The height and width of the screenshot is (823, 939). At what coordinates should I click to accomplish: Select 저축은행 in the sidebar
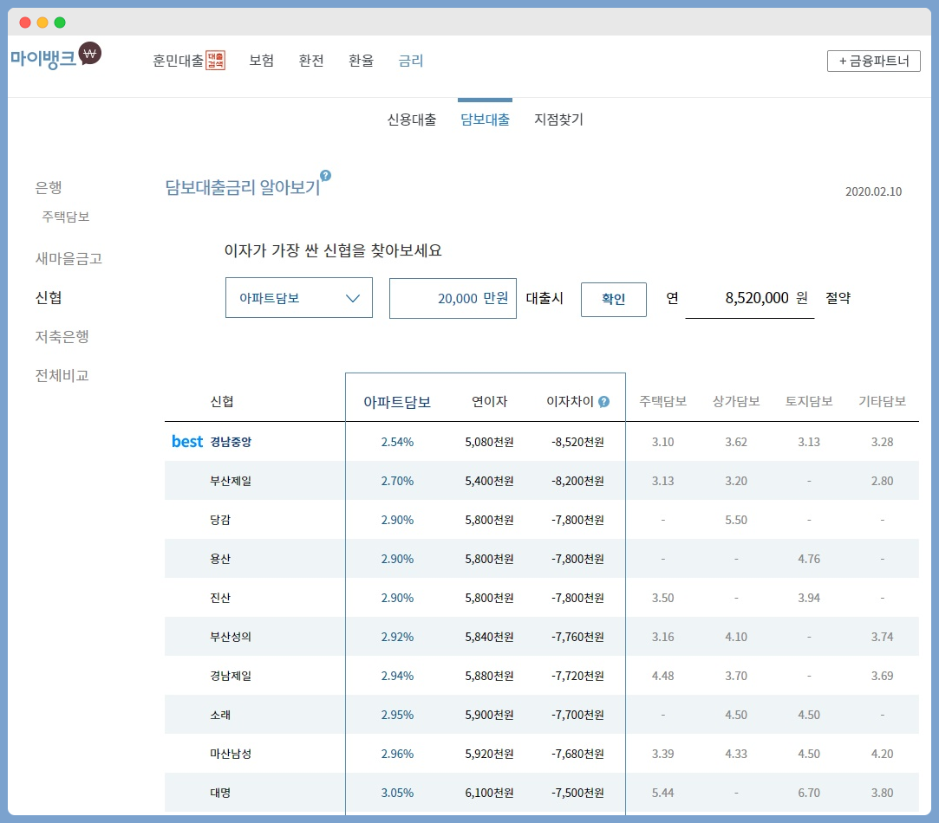[x=62, y=336]
